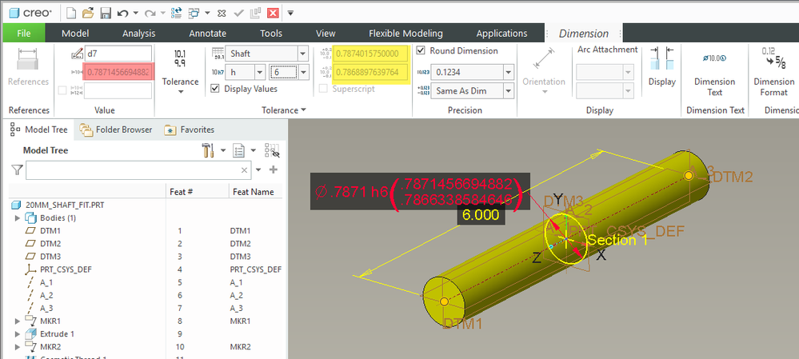
Task: Uncheck the Display Values checkbox
Action: click(215, 89)
